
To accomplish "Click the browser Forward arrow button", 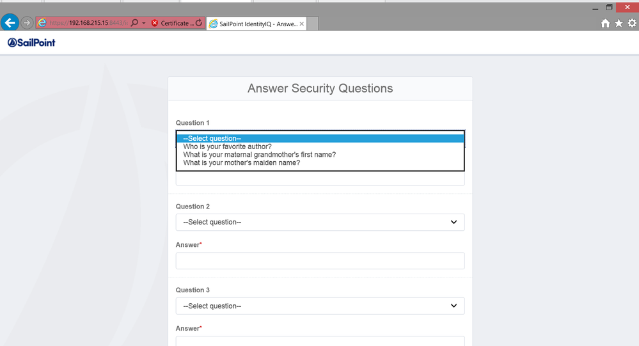I will 27,23.
